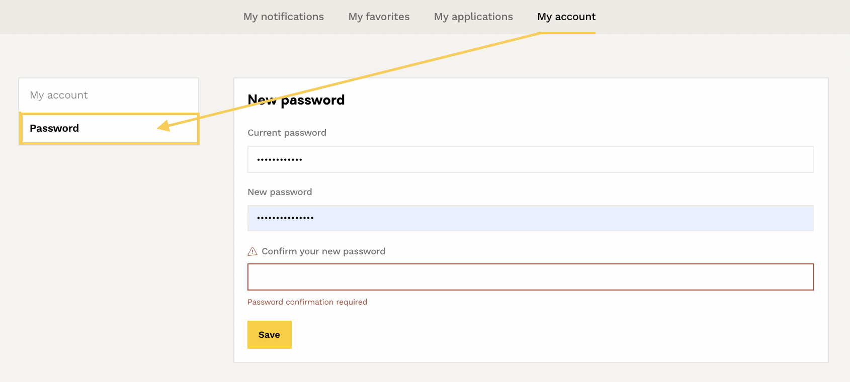Image resolution: width=850 pixels, height=382 pixels.
Task: Click the red-bordered confirm password field
Action: 530,277
